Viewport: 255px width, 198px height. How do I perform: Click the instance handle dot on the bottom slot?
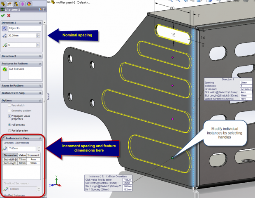tap(172, 158)
